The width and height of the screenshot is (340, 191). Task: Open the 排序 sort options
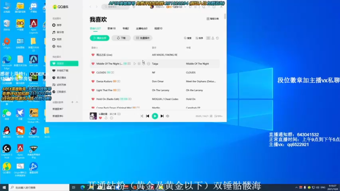click(199, 38)
